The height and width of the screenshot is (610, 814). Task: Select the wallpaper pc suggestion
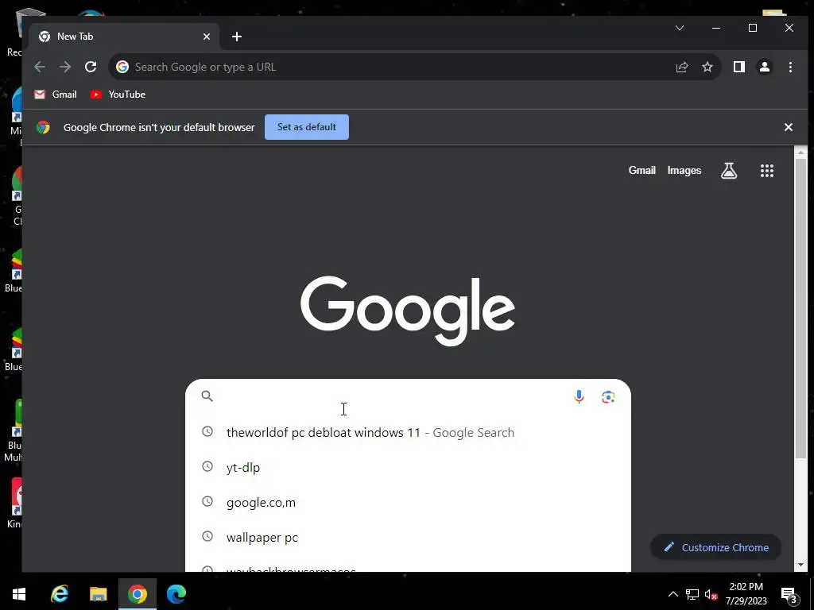click(x=408, y=538)
